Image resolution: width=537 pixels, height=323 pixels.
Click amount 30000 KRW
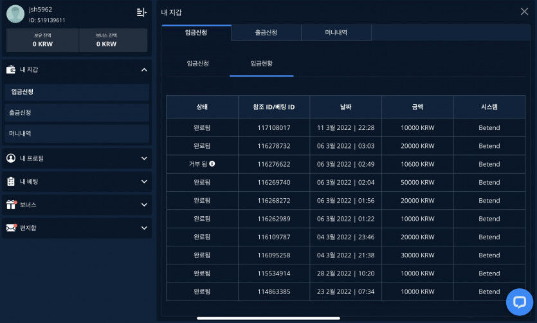pos(417,255)
